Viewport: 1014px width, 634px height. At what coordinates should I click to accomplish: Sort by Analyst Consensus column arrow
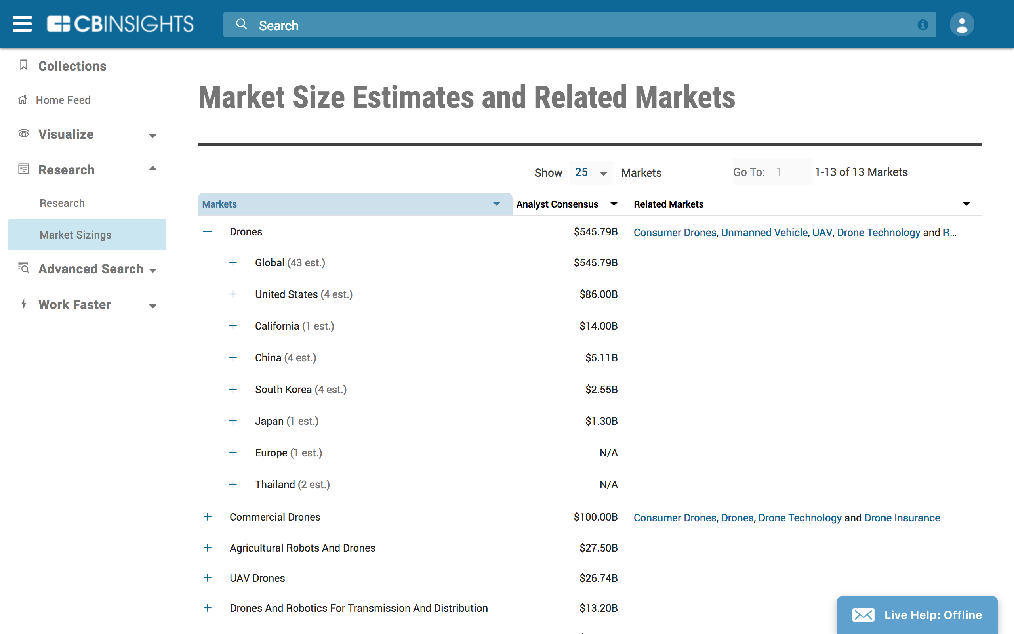614,204
